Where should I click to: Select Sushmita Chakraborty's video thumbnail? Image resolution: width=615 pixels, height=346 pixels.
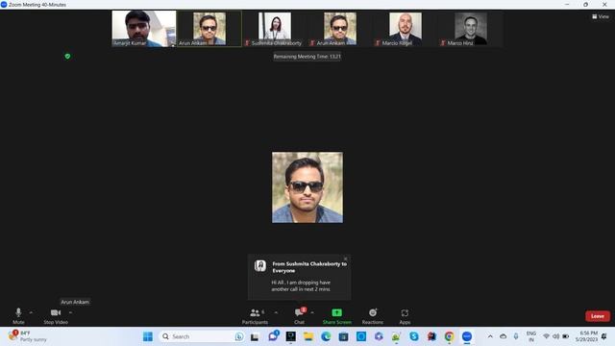tap(275, 29)
